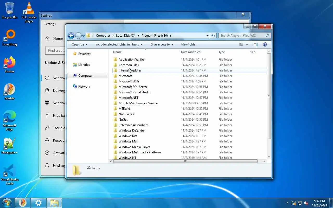Refresh the Program Files (x86) folder view
The width and height of the screenshot is (333, 208).
[213, 36]
